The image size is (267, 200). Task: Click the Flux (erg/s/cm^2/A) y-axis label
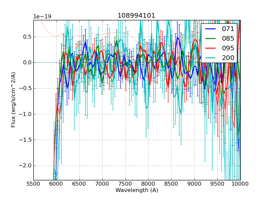(x=13, y=100)
